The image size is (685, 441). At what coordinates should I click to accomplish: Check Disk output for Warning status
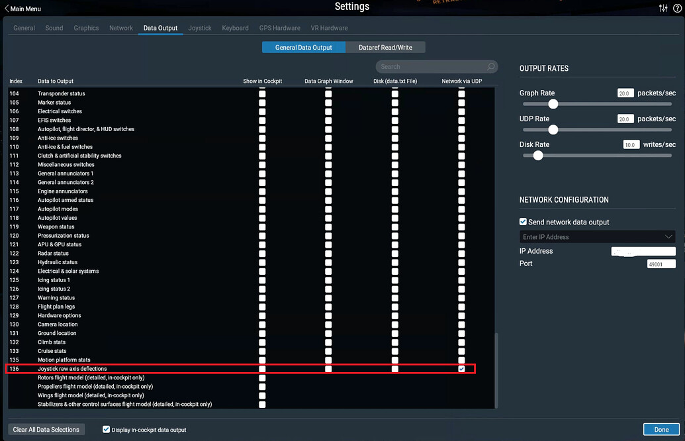click(x=395, y=297)
